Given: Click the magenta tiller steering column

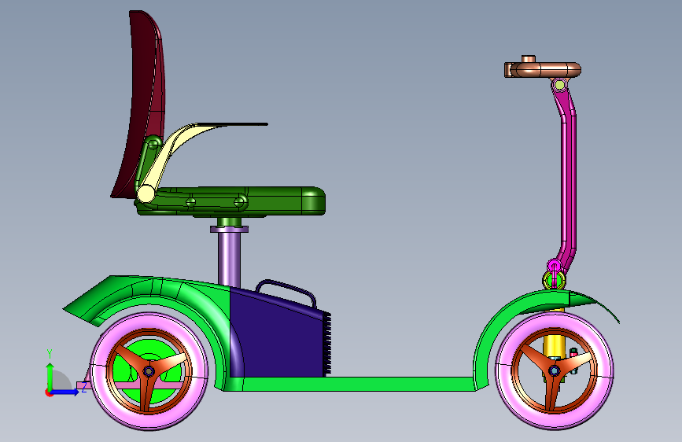Looking at the screenshot, I should click(569, 182).
